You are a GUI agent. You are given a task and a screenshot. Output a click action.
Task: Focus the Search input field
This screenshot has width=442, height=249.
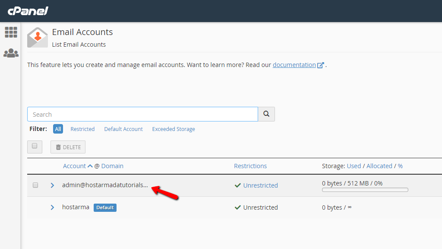(142, 114)
